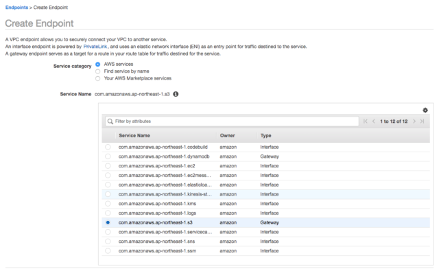This screenshot has height=271, width=439.
Task: Click the search magnifier icon in filter box
Action: pyautogui.click(x=110, y=121)
